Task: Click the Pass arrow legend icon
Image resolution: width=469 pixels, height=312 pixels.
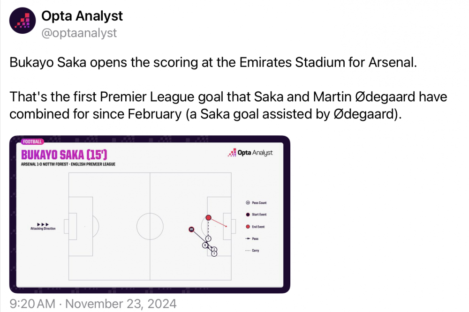Action: point(247,239)
